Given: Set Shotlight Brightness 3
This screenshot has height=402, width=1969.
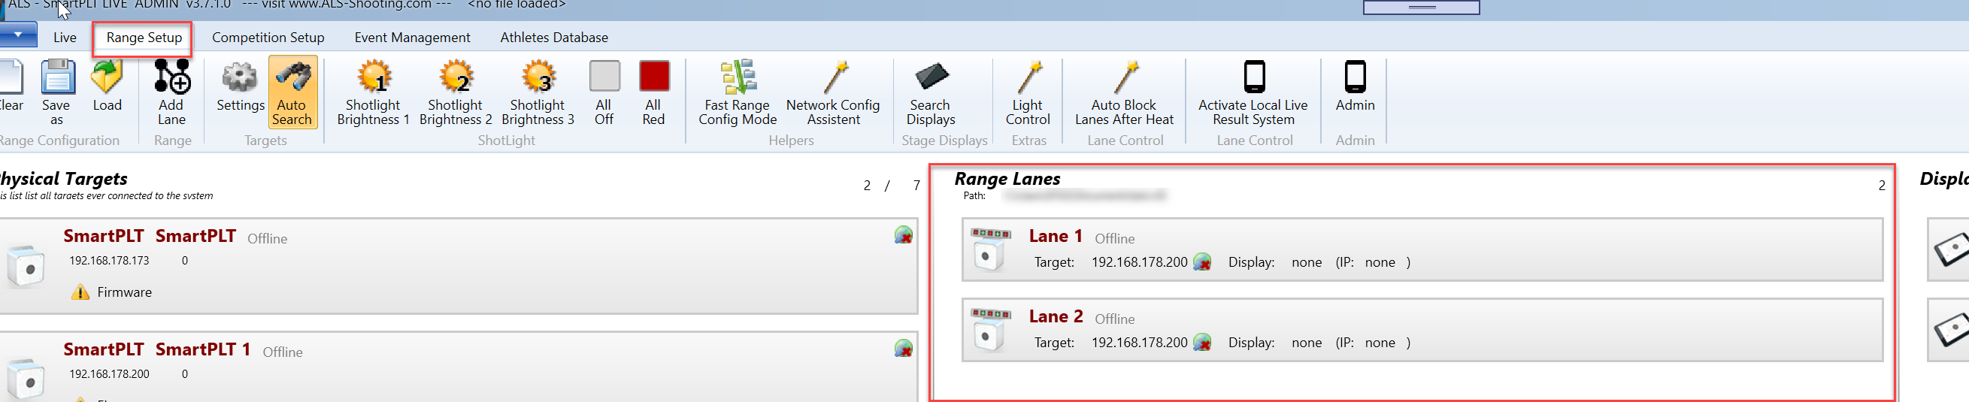Looking at the screenshot, I should point(538,78).
